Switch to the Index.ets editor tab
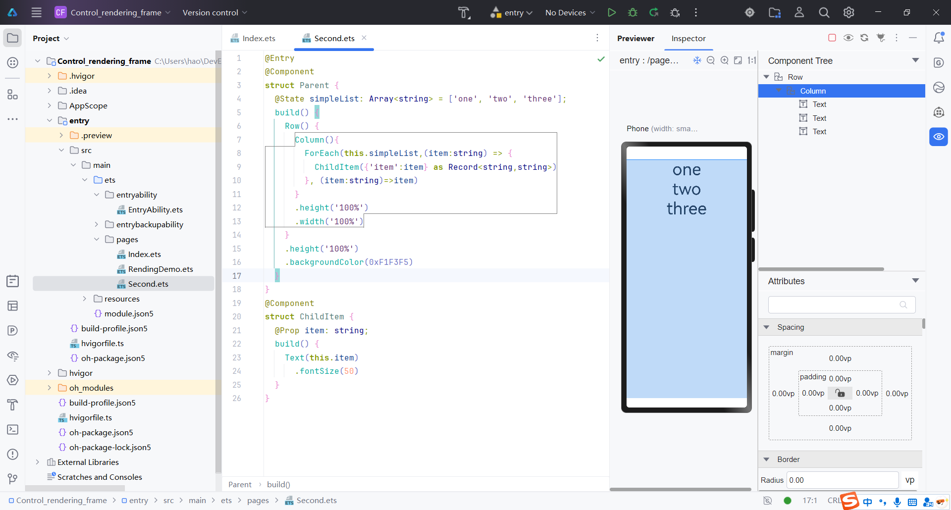The image size is (951, 510). click(259, 38)
